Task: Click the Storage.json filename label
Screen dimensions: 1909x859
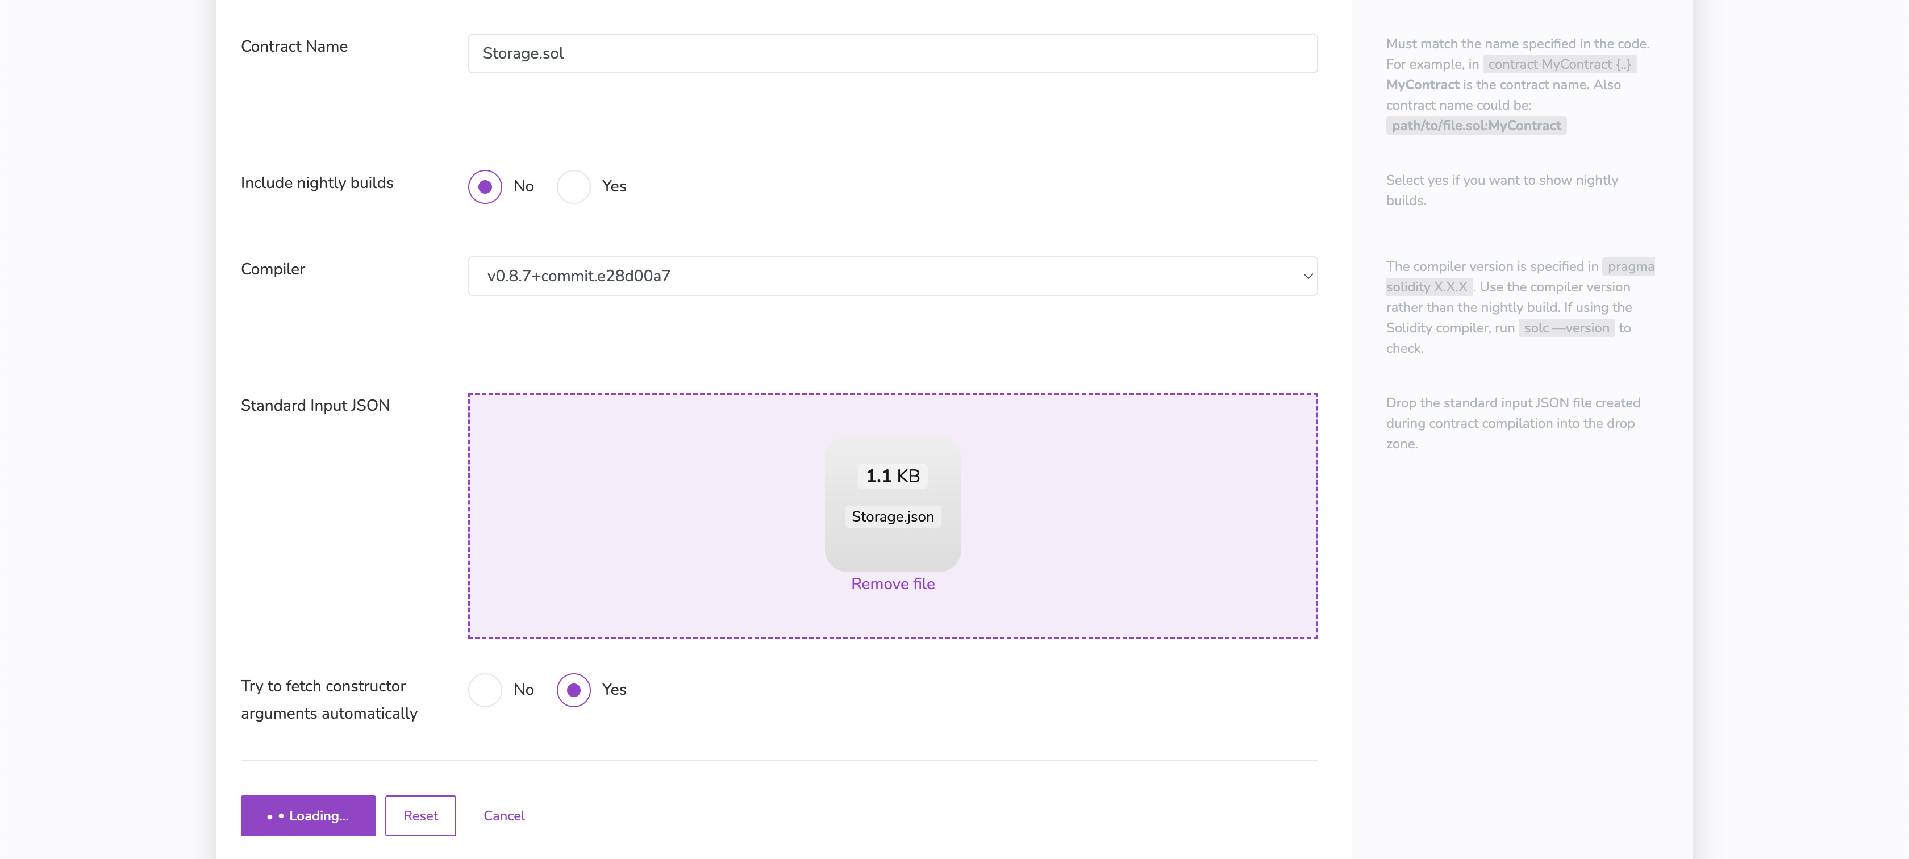Action: click(892, 516)
